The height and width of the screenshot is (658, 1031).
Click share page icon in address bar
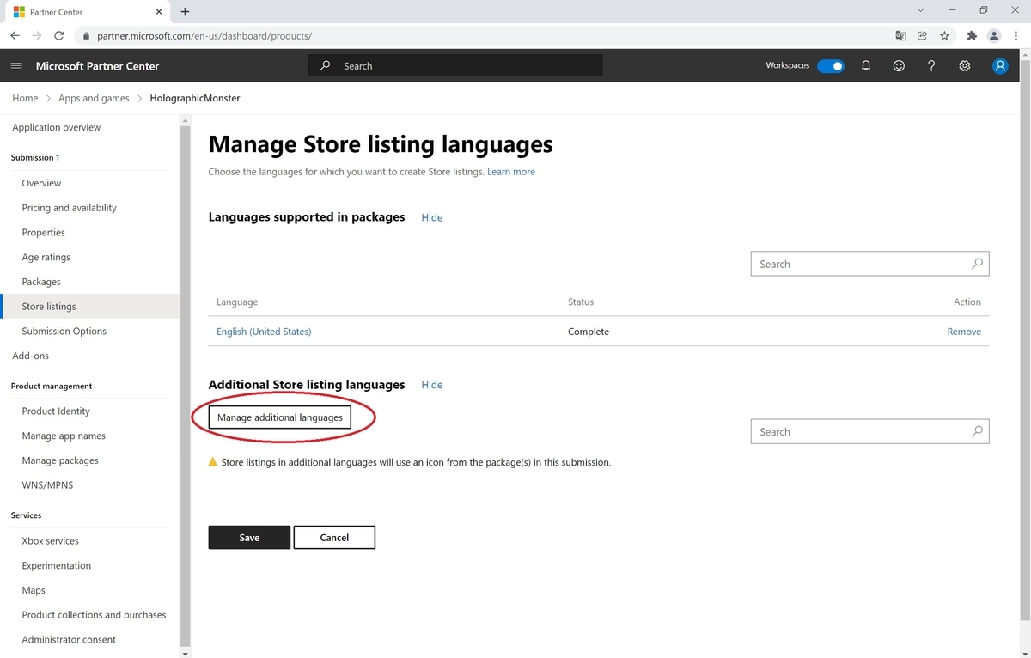click(922, 36)
